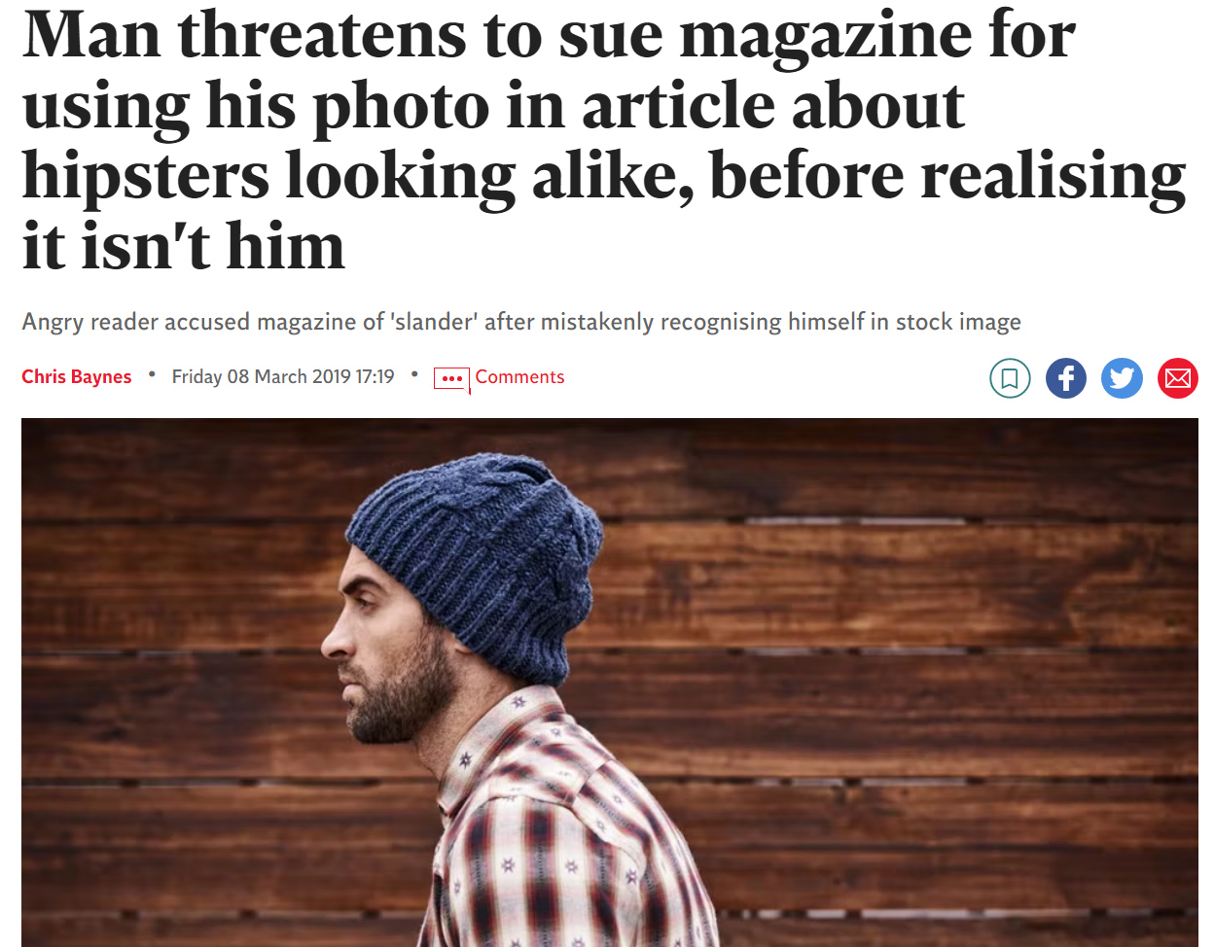Open comments via the speech bubble icon

click(x=451, y=378)
